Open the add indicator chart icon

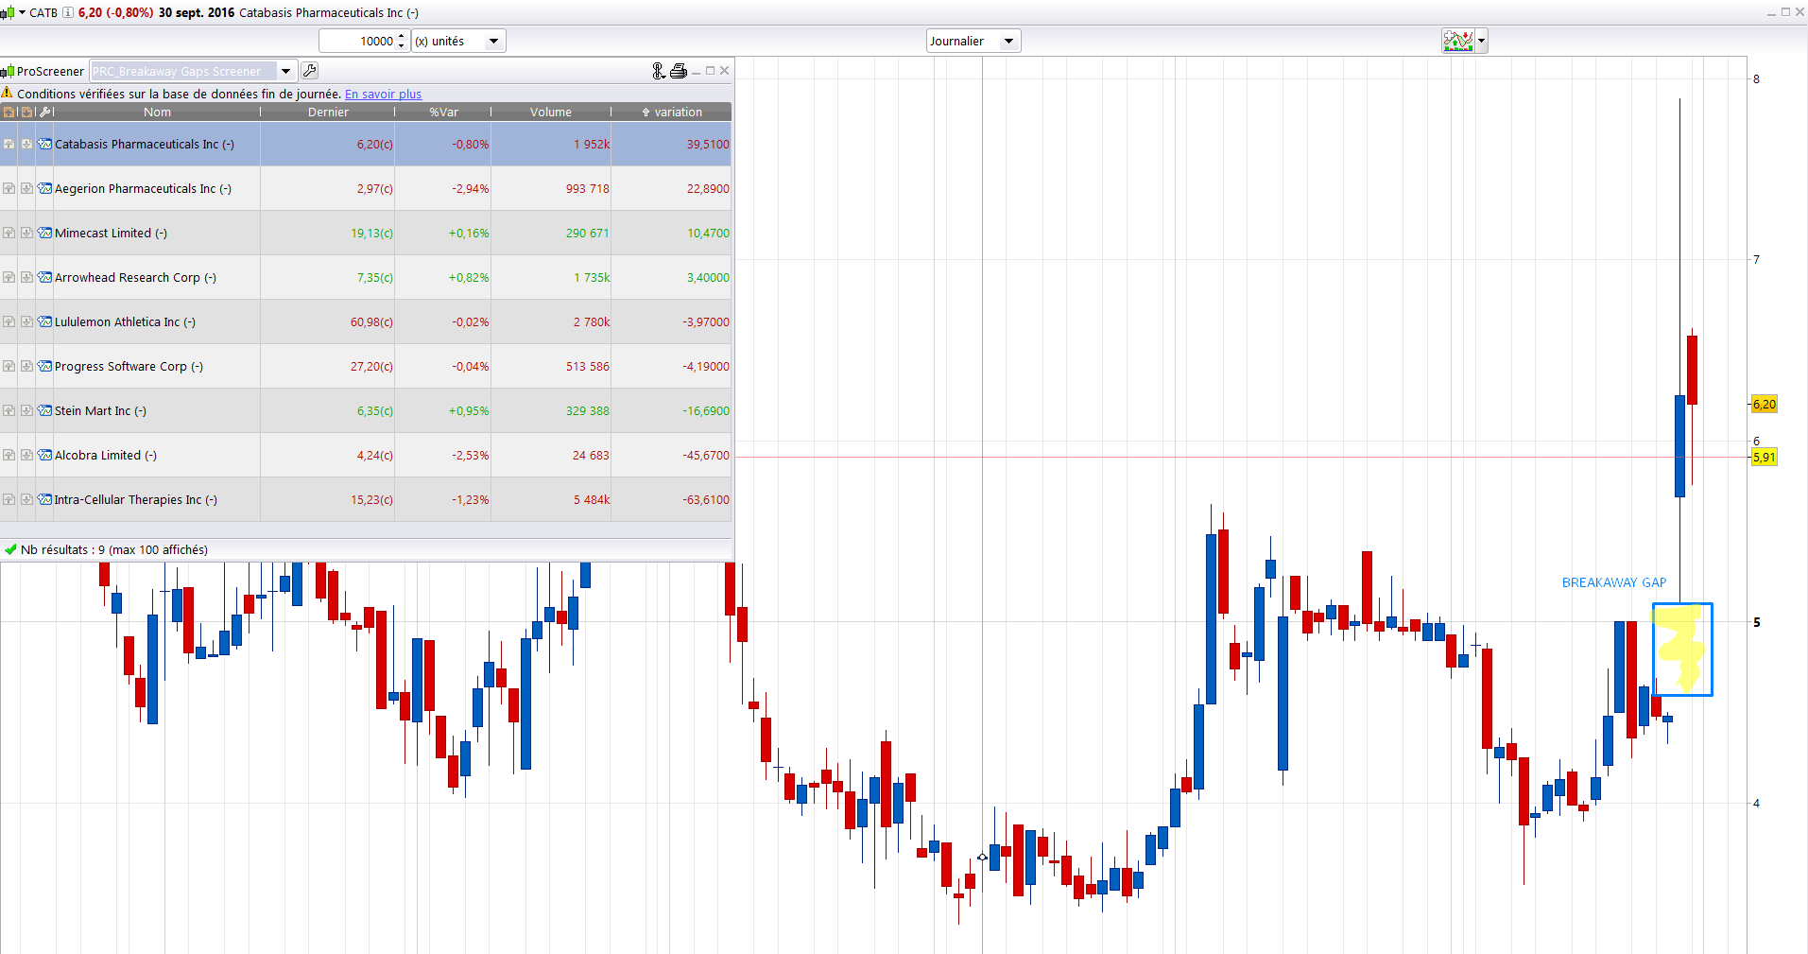click(x=1457, y=41)
